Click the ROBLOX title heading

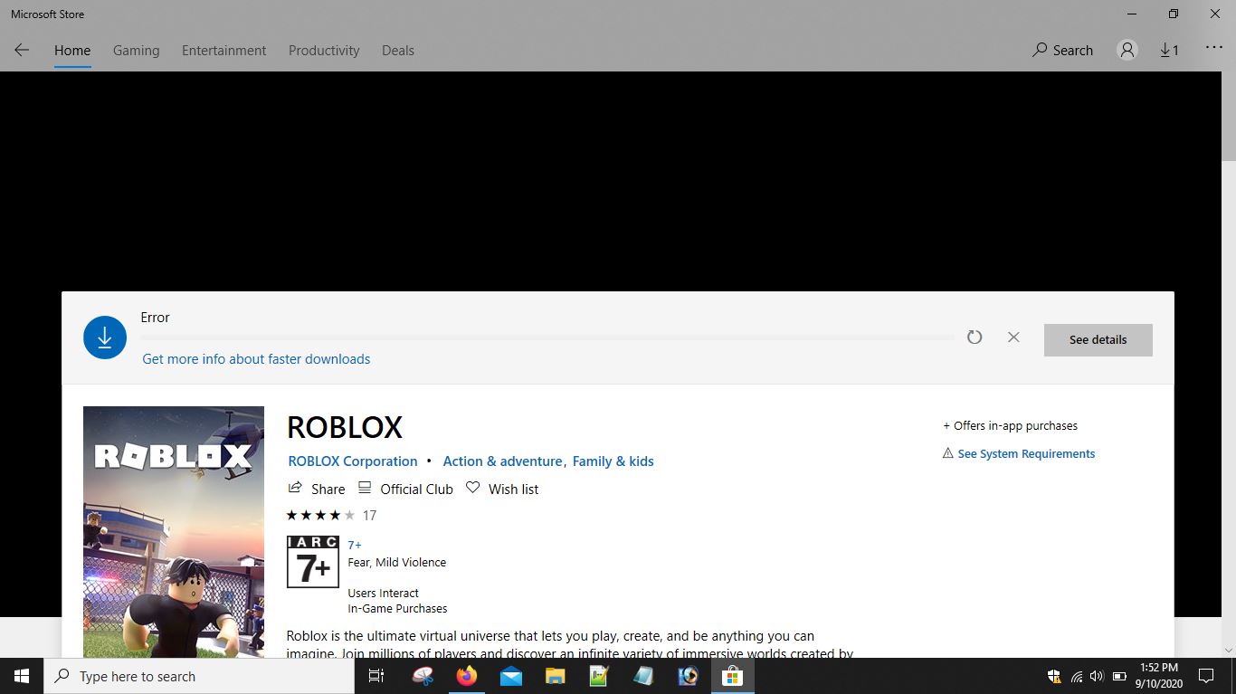click(x=345, y=427)
